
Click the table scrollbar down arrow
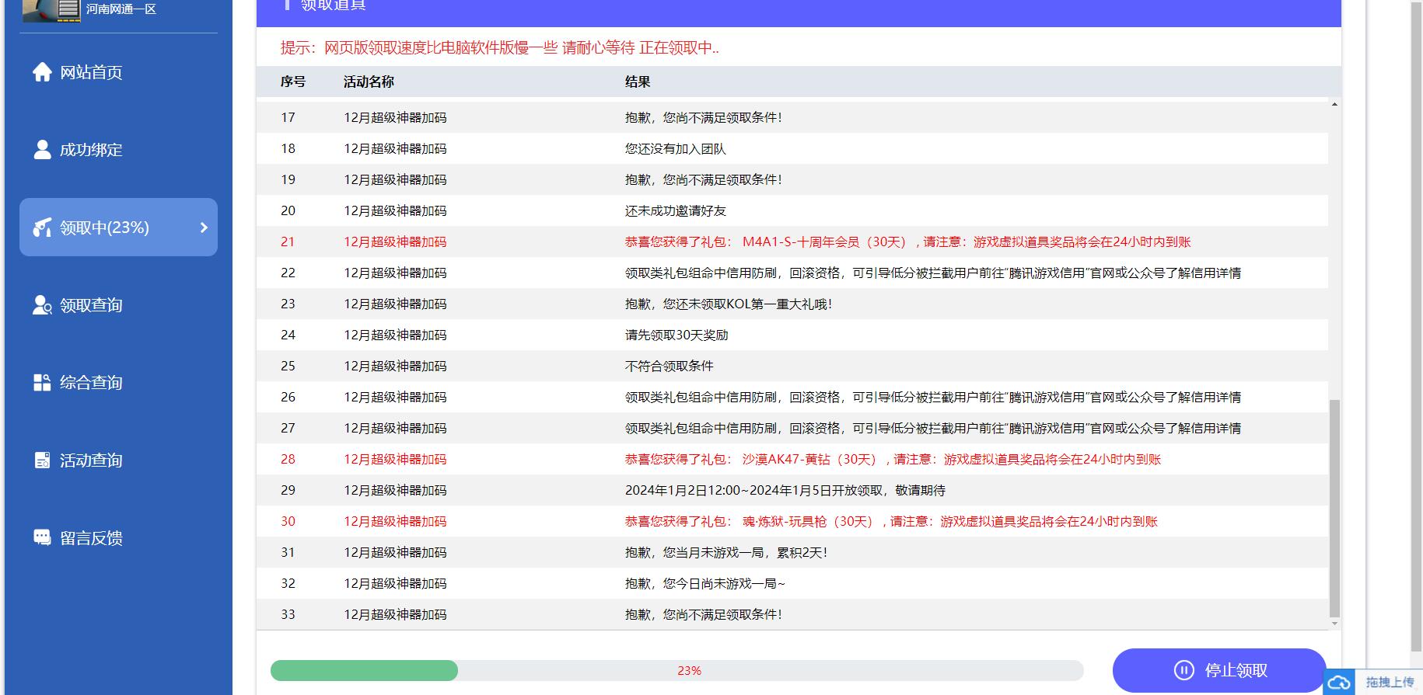click(1334, 624)
